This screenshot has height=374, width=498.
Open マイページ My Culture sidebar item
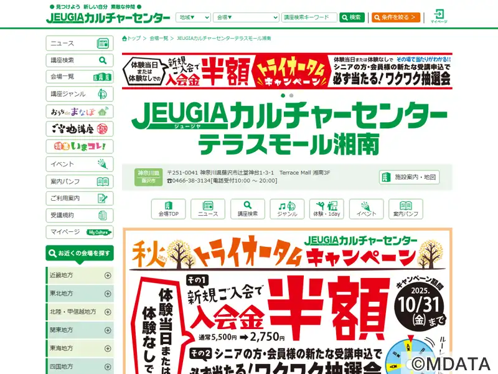tap(80, 232)
